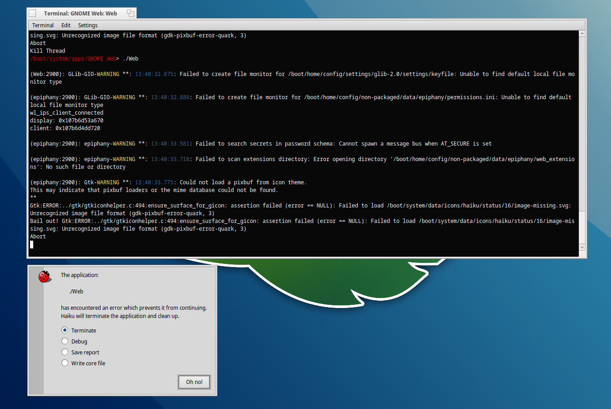Open the Settings menu in Terminal
This screenshot has height=409, width=611.
(x=88, y=25)
